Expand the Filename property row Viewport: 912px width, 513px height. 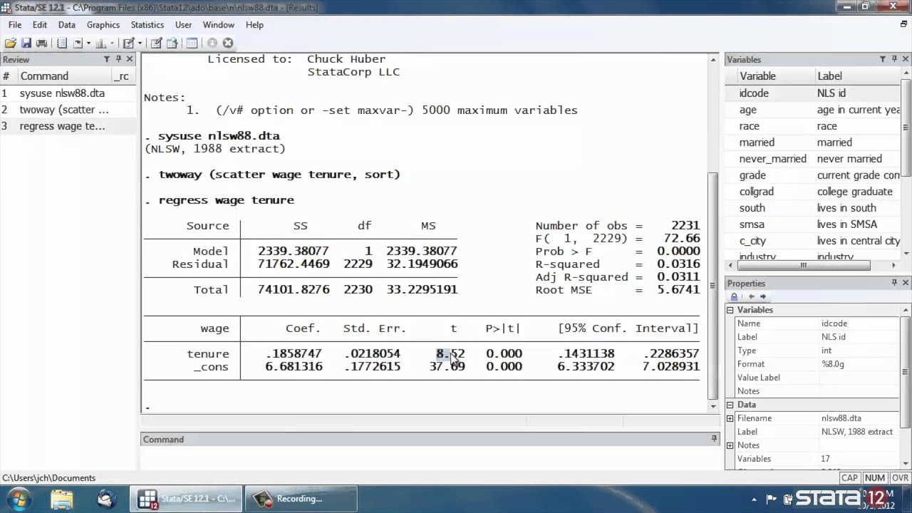tap(730, 418)
